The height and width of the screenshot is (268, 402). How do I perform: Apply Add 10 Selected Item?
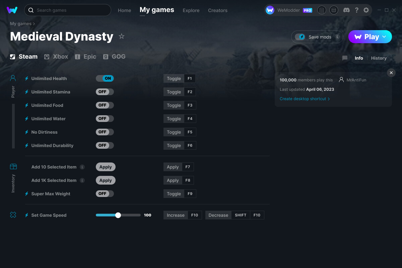106,167
